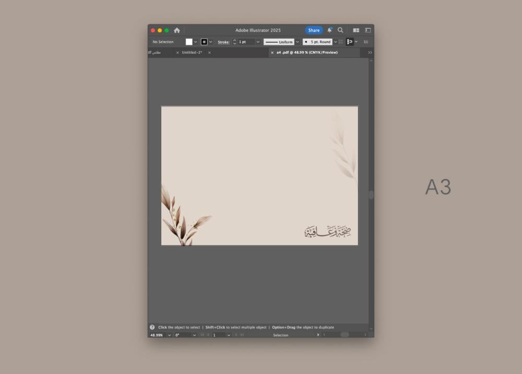Screen dimensions: 522x374
Task: Switch to the Untitled-2* document tab
Action: click(192, 53)
